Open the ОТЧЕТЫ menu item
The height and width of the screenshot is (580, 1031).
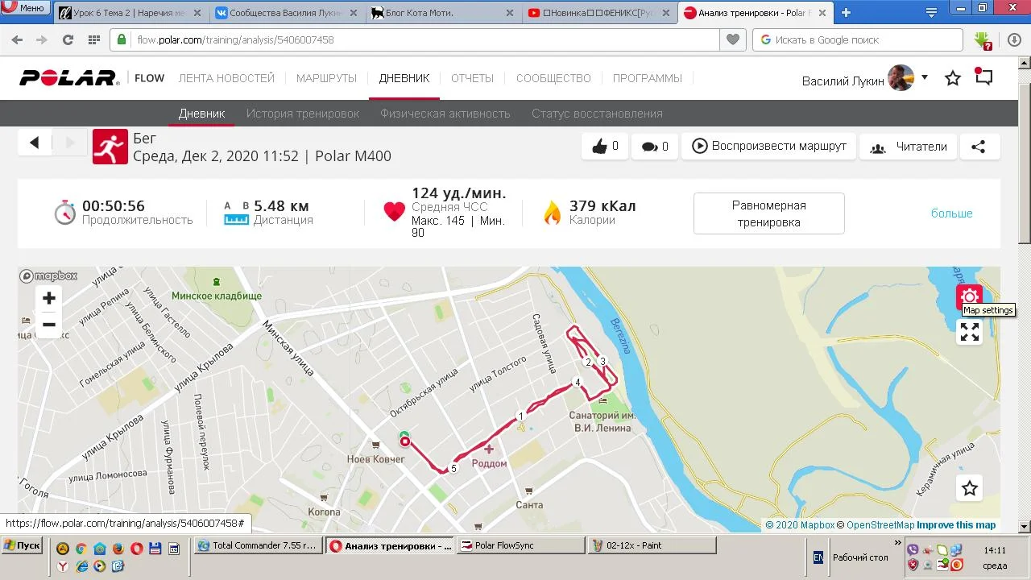[x=472, y=78]
